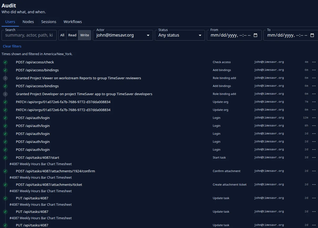Open the three-dot menu for the Update org 7m row
Viewport: 318px width, 228px height.
(x=314, y=102)
